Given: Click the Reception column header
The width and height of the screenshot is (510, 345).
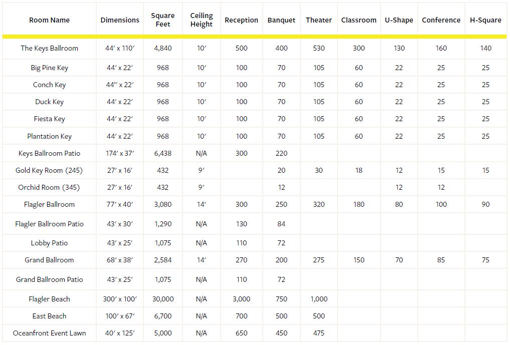Looking at the screenshot, I should (x=241, y=20).
